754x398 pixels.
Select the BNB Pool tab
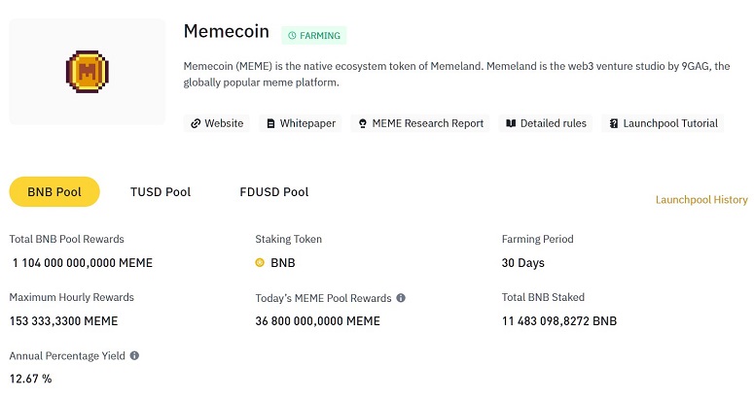pyautogui.click(x=54, y=192)
